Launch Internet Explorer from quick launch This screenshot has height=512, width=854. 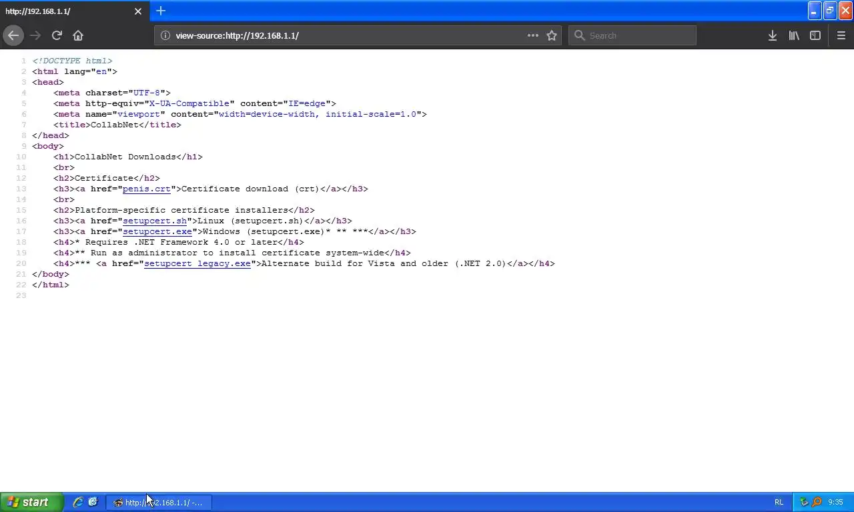[x=78, y=502]
